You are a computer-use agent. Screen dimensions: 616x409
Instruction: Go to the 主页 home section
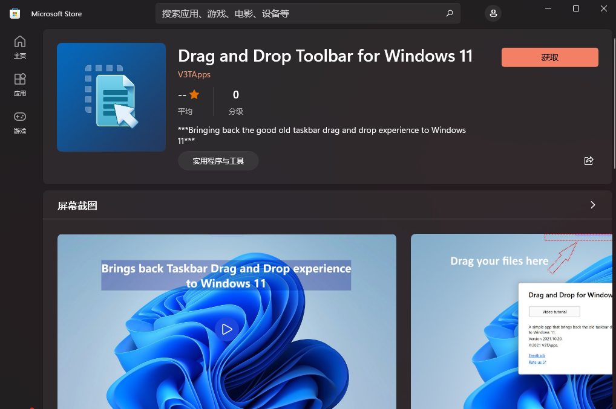20,47
